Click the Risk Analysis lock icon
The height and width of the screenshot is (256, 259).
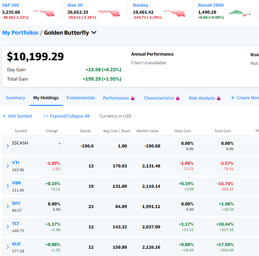219,98
